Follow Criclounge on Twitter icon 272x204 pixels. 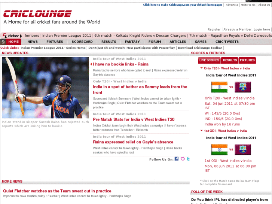(188, 159)
